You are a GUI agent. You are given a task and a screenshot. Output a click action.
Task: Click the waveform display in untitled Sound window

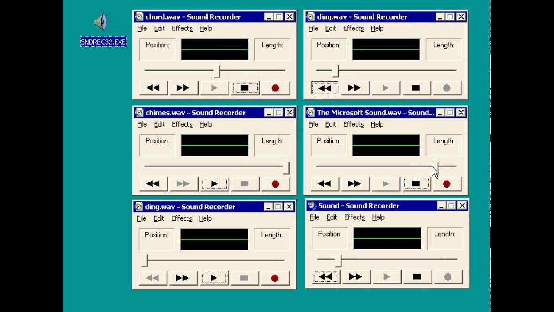pos(387,238)
